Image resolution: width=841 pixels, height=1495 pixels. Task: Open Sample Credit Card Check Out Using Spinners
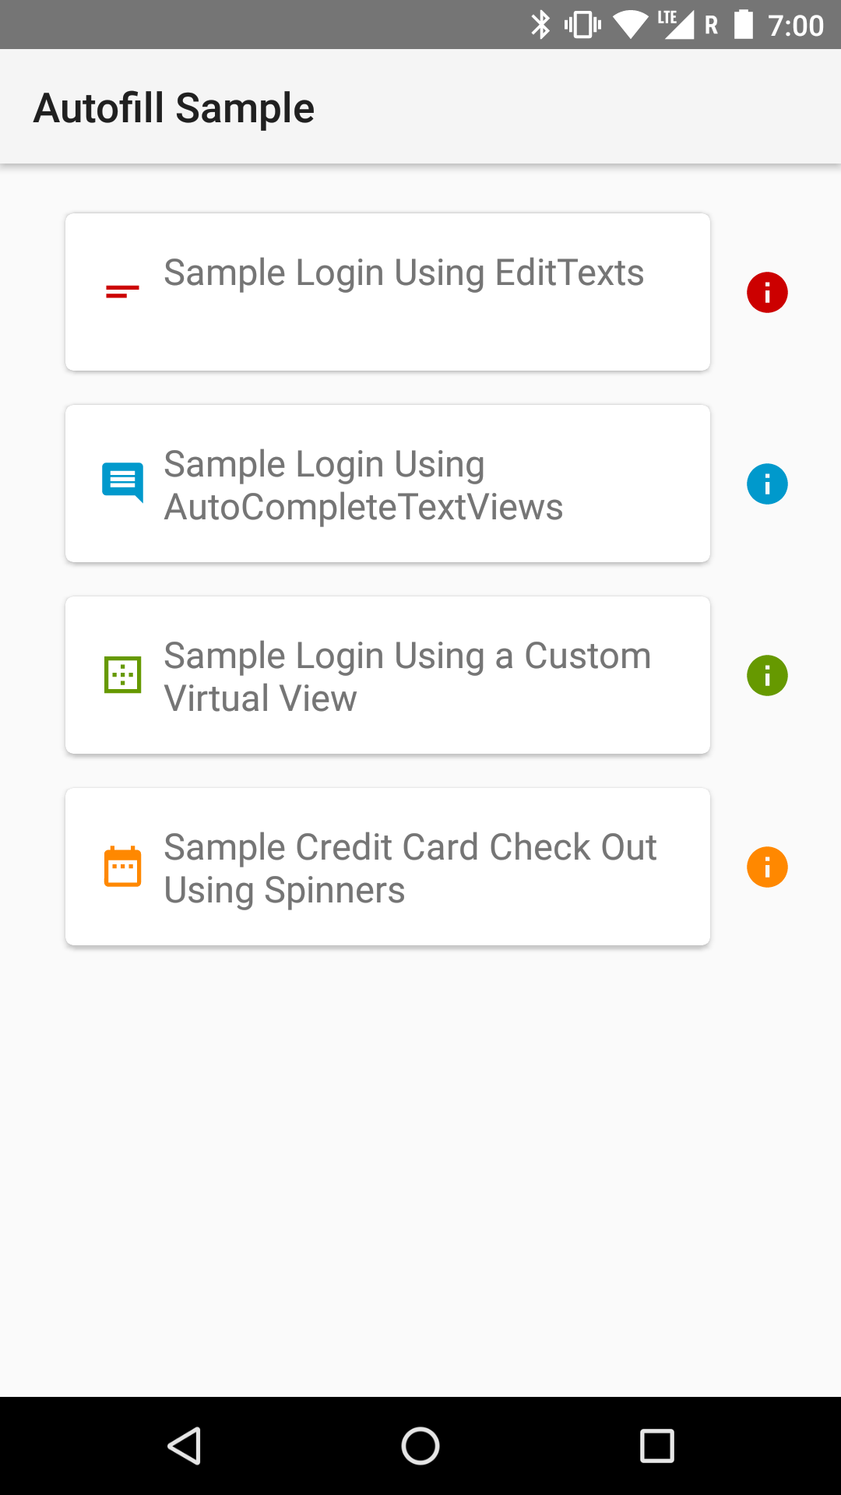[x=388, y=867]
